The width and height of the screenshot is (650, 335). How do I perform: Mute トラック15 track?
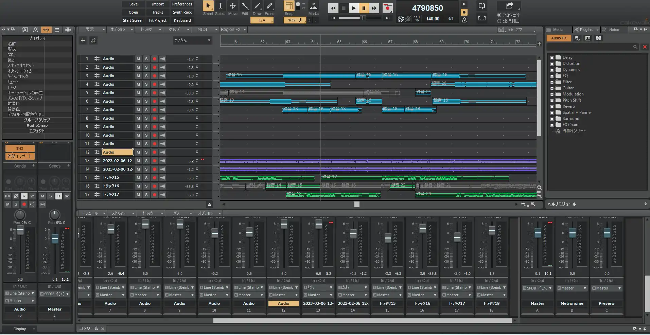tap(138, 178)
